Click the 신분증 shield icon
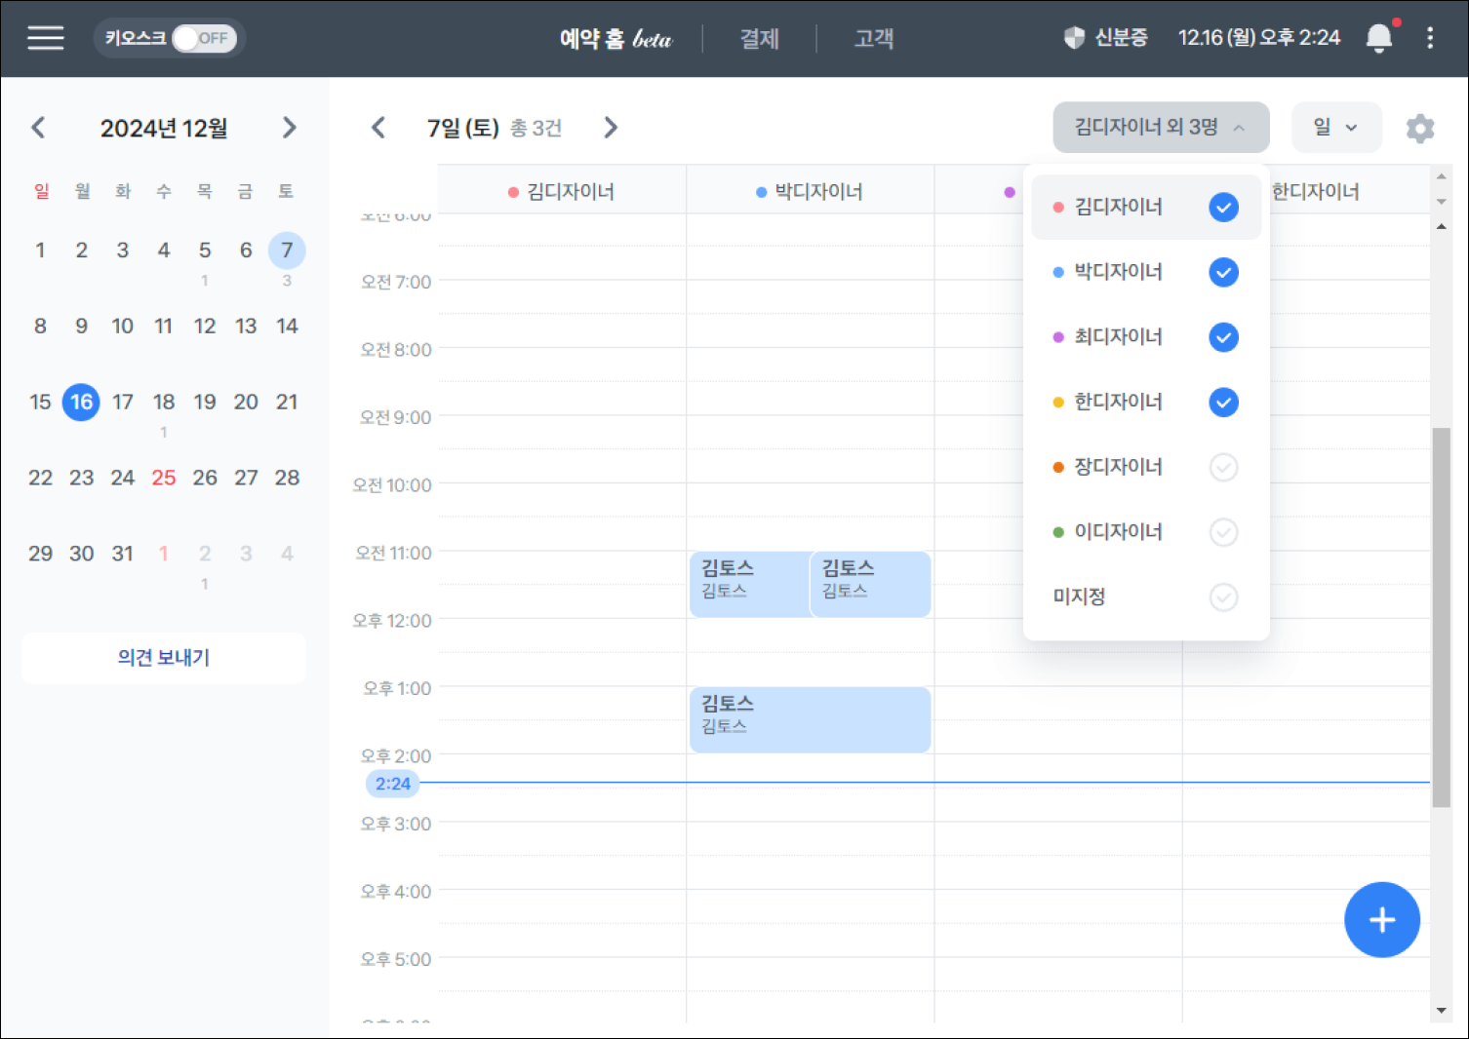The width and height of the screenshot is (1469, 1039). pos(1074,38)
